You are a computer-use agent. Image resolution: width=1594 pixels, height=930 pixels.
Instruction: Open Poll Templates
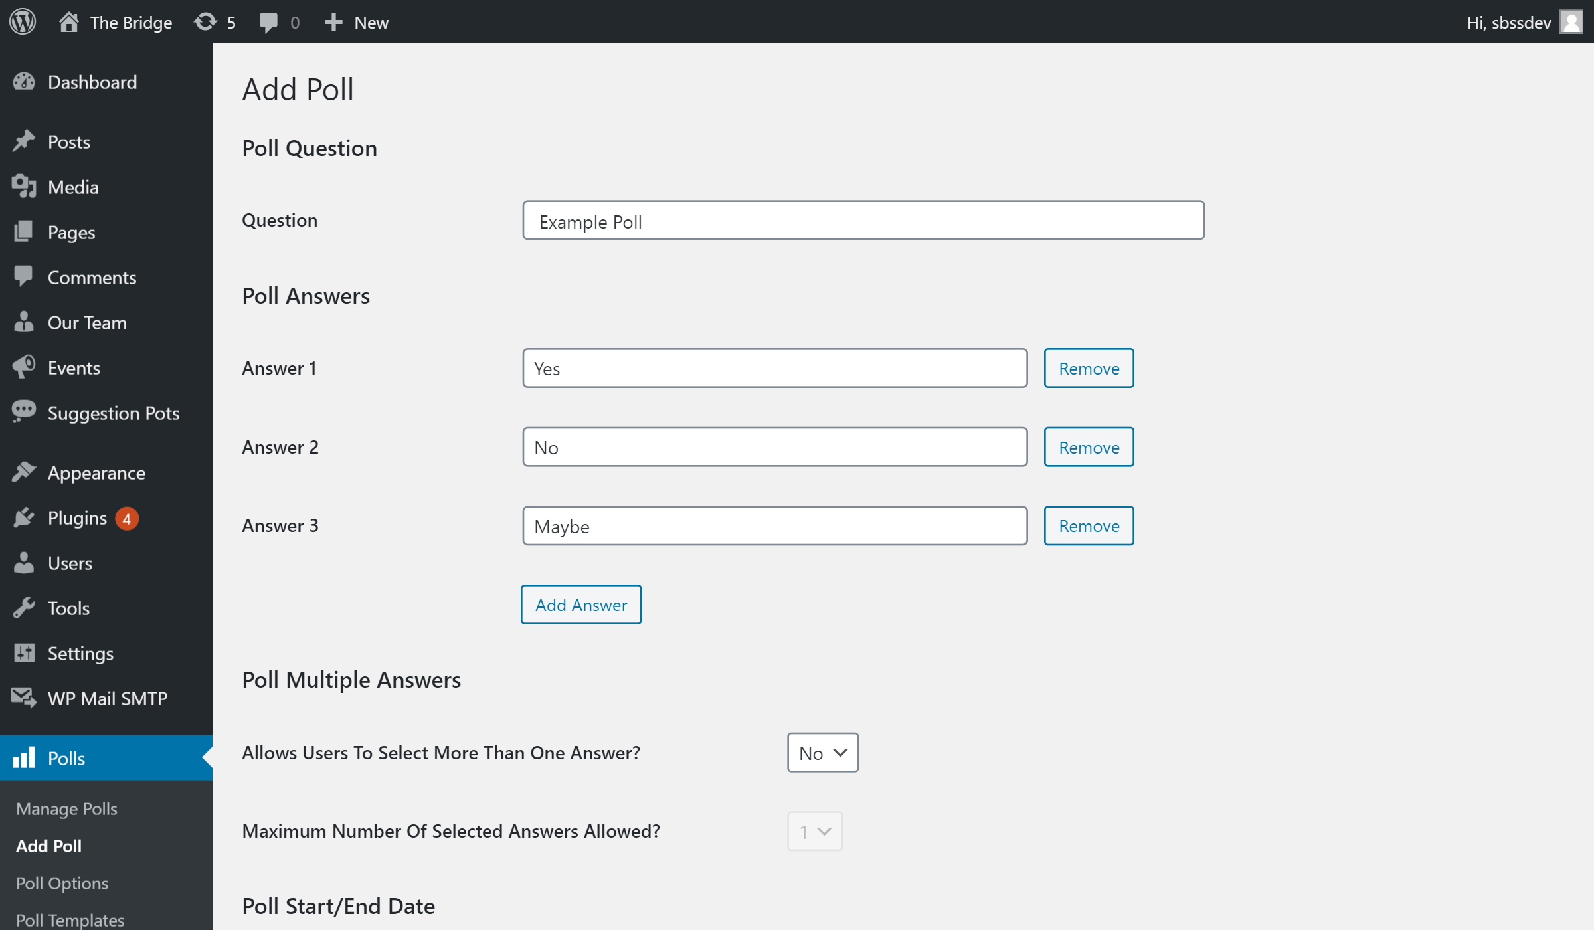pyautogui.click(x=70, y=919)
